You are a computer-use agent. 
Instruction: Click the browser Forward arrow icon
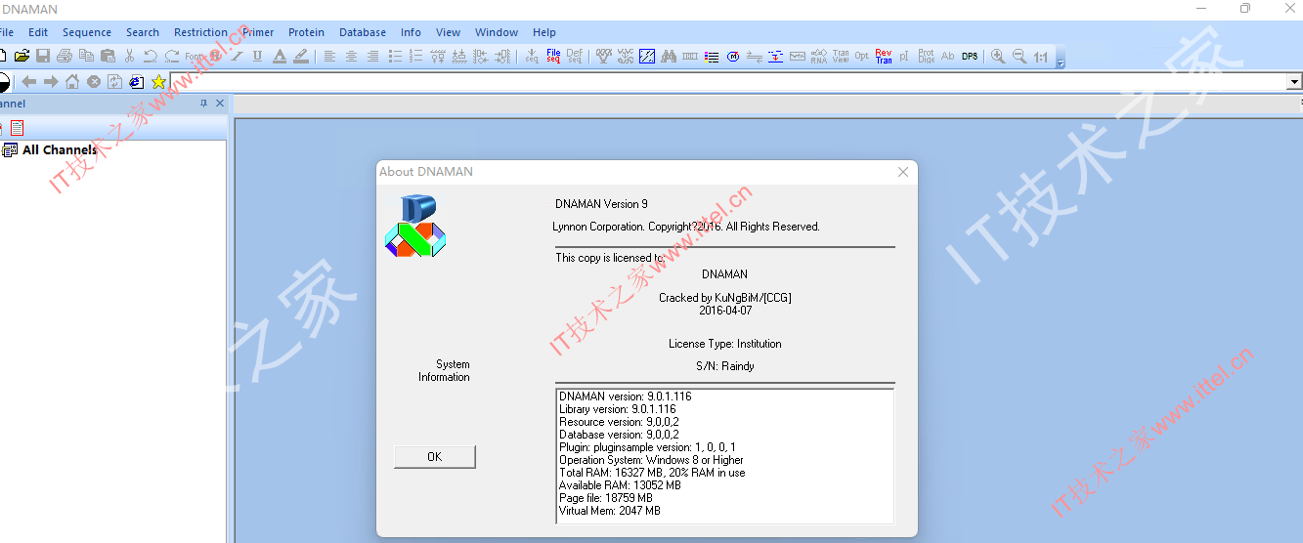[x=51, y=82]
